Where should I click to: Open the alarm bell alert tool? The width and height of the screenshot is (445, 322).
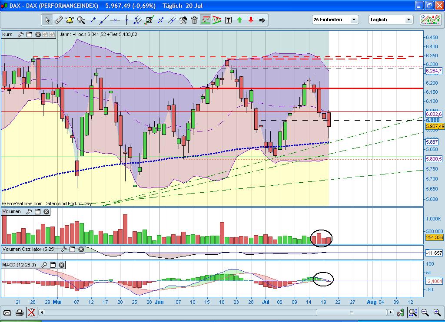tap(70, 20)
